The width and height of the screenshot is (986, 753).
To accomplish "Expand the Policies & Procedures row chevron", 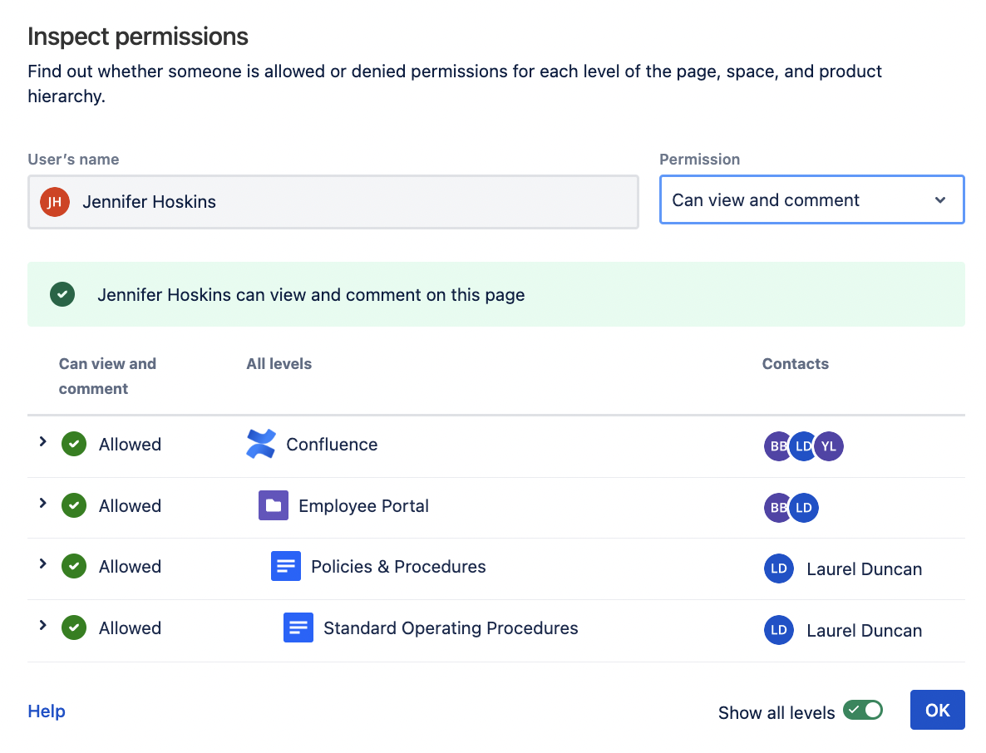I will tap(42, 564).
